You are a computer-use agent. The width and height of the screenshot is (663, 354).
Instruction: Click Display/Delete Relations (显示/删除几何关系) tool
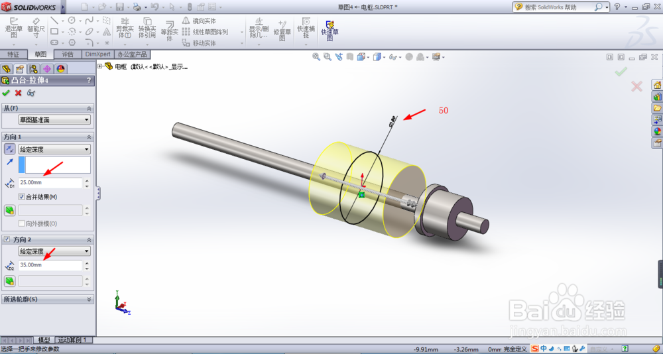259,28
